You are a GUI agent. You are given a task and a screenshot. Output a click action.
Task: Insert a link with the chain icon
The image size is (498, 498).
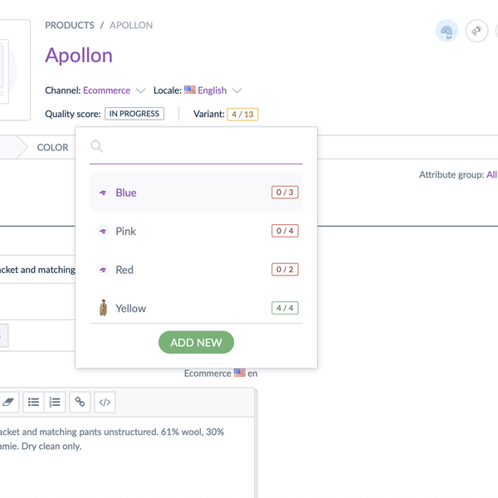[x=80, y=402]
